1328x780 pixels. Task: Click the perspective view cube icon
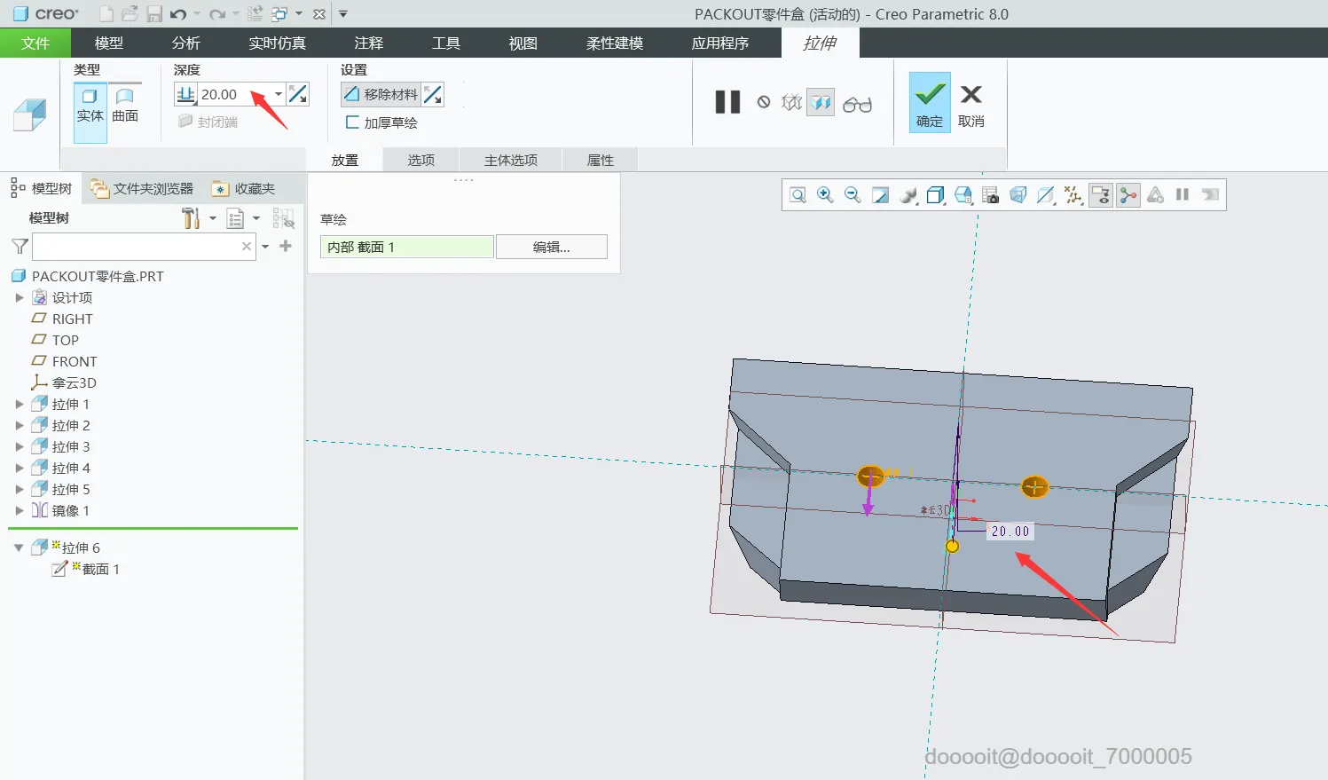pyautogui.click(x=1018, y=195)
